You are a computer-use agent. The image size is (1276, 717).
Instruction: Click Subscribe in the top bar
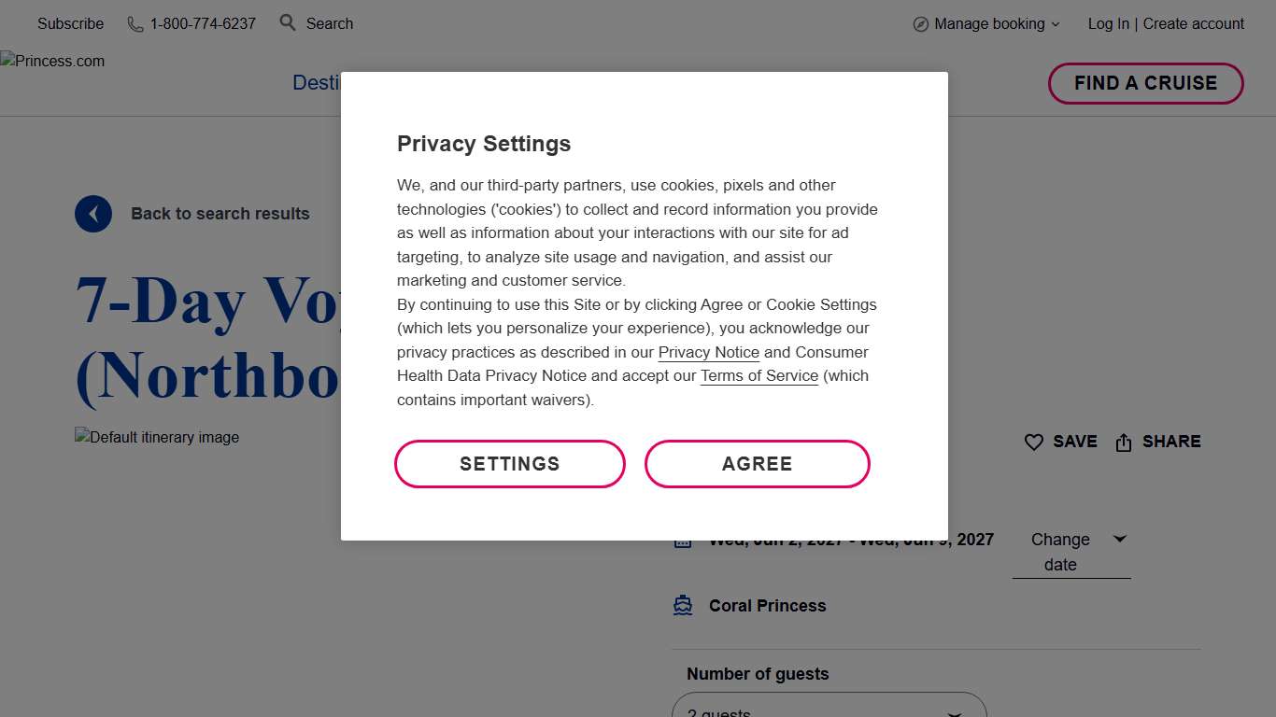70,24
